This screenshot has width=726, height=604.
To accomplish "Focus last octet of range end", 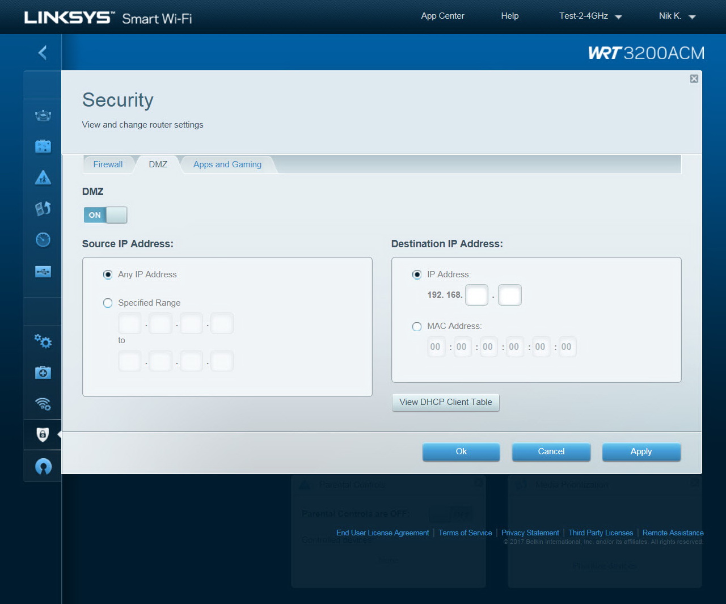I will [x=222, y=361].
